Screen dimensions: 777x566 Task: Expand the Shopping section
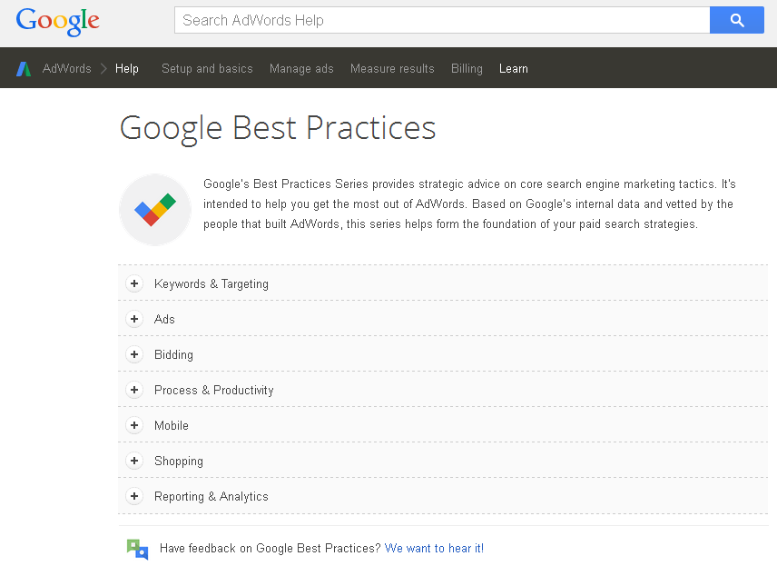pyautogui.click(x=134, y=461)
